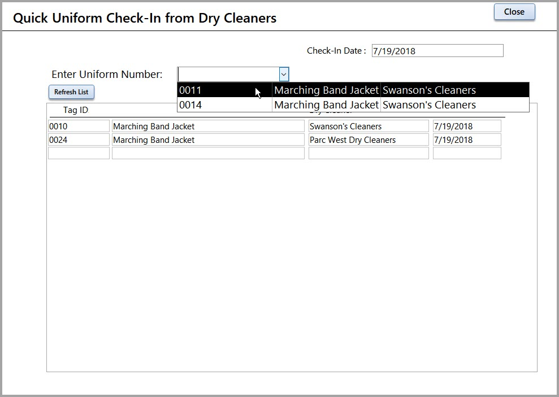Click the empty dry cleaner field in new row
The height and width of the screenshot is (397, 559).
tap(369, 153)
